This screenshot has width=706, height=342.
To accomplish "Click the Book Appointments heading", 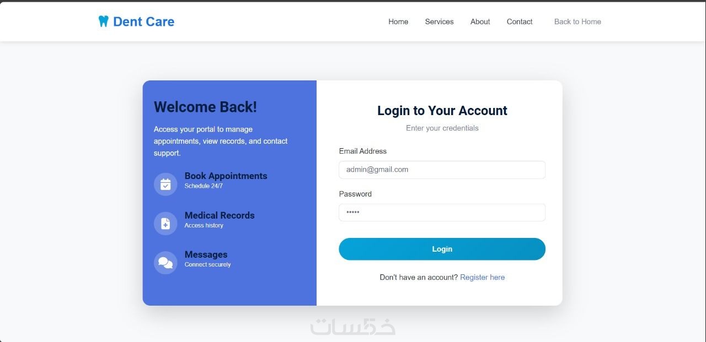I will pos(226,176).
